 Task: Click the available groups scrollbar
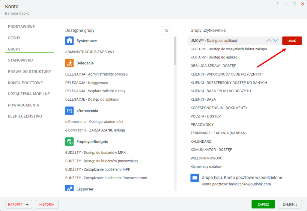pos(175,51)
